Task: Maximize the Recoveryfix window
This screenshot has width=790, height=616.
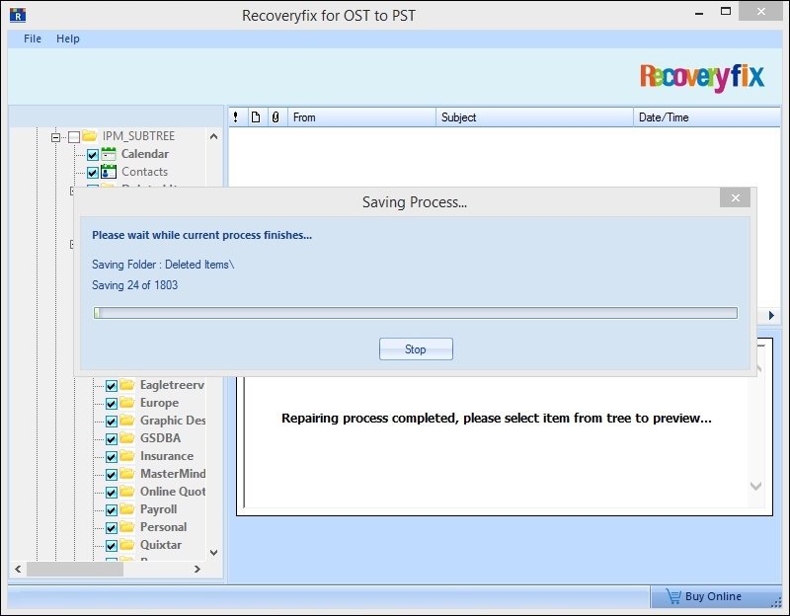Action: tap(726, 11)
